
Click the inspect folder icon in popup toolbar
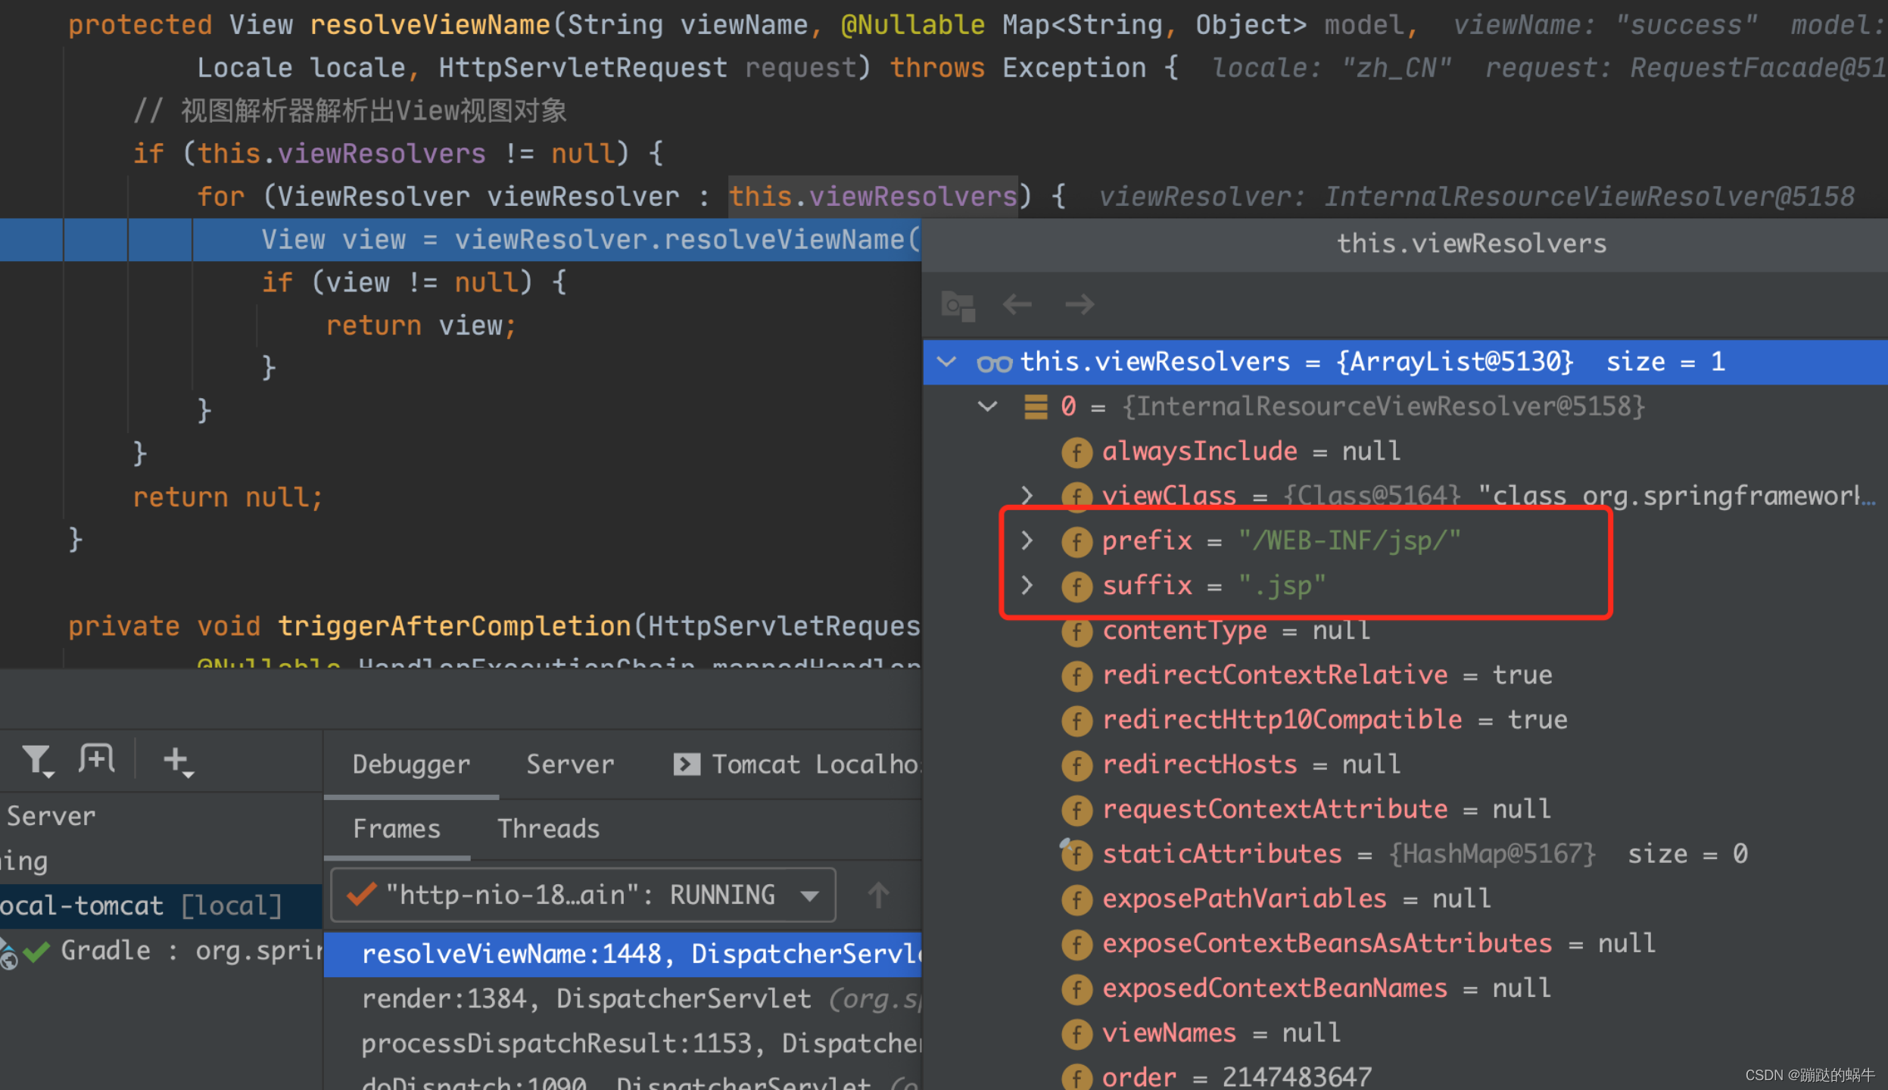958,305
